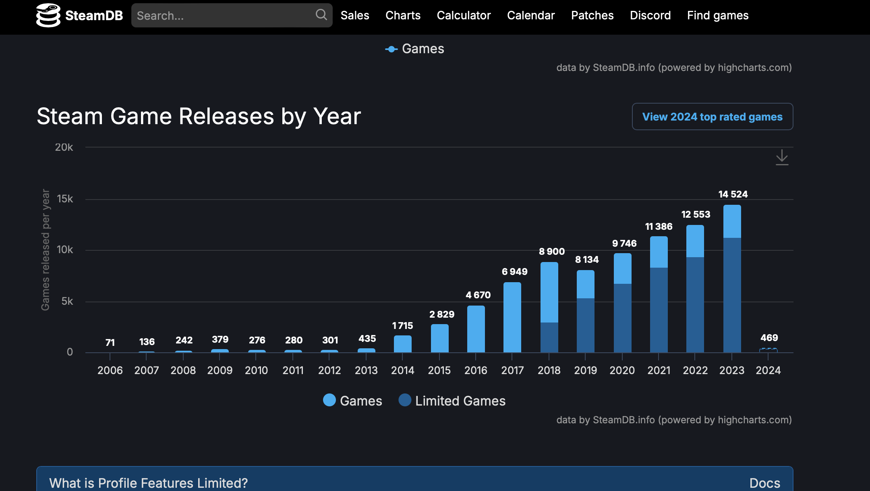Click the 20k y-axis label

point(64,147)
